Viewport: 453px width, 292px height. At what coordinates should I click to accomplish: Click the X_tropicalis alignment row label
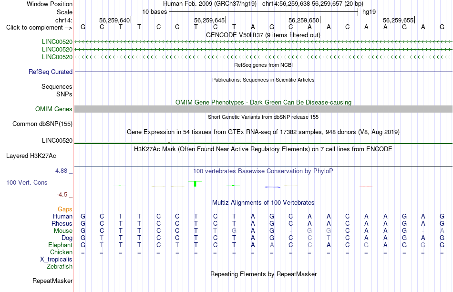(56, 260)
